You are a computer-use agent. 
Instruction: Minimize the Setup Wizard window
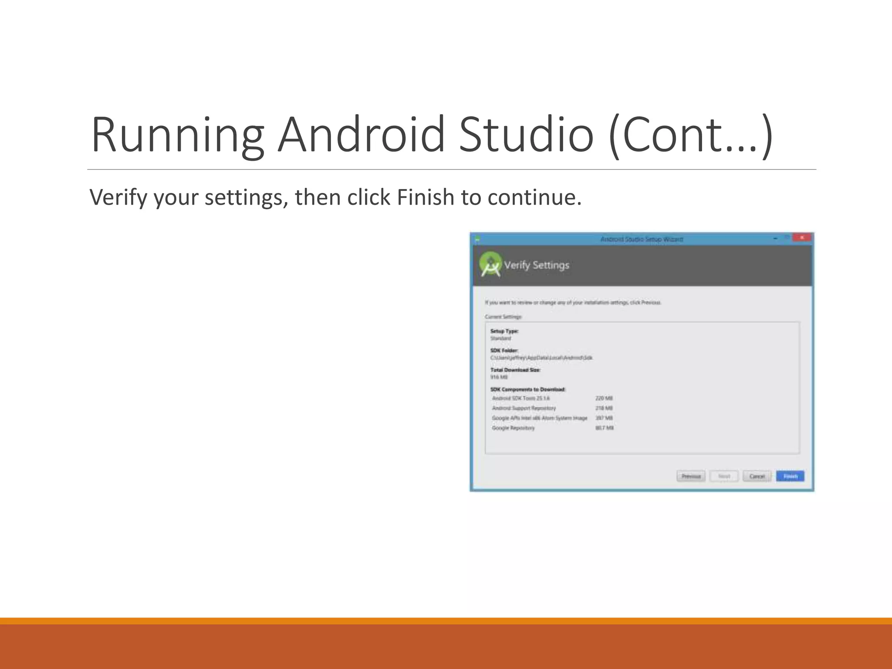pyautogui.click(x=775, y=238)
